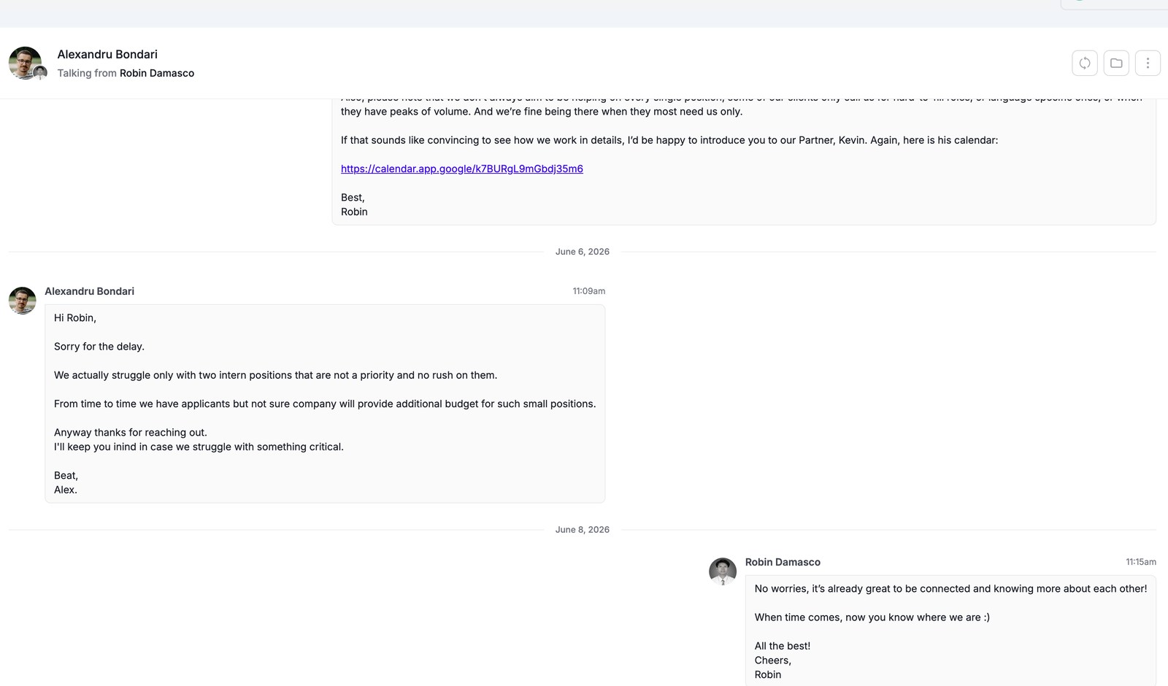Screen dimensions: 1168x686
Task: Click the 'All the best!' line
Action: 783,646
